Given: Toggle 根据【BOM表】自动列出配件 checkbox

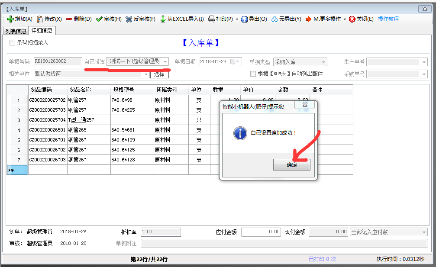Looking at the screenshot, I should pos(253,74).
